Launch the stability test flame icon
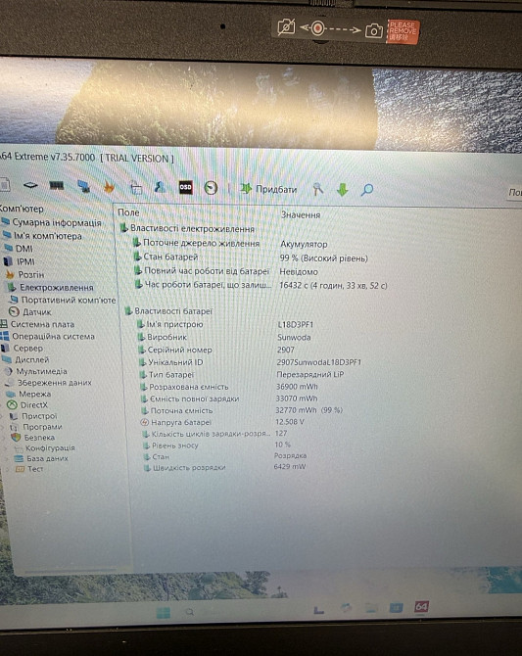The height and width of the screenshot is (656, 522). pos(109,187)
